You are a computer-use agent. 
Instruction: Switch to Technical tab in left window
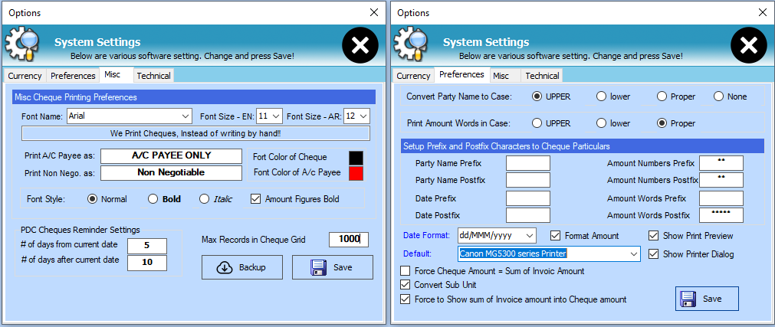pos(154,76)
